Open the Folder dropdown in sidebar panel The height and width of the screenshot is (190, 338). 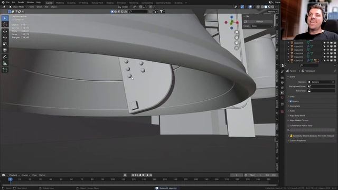coord(262,26)
